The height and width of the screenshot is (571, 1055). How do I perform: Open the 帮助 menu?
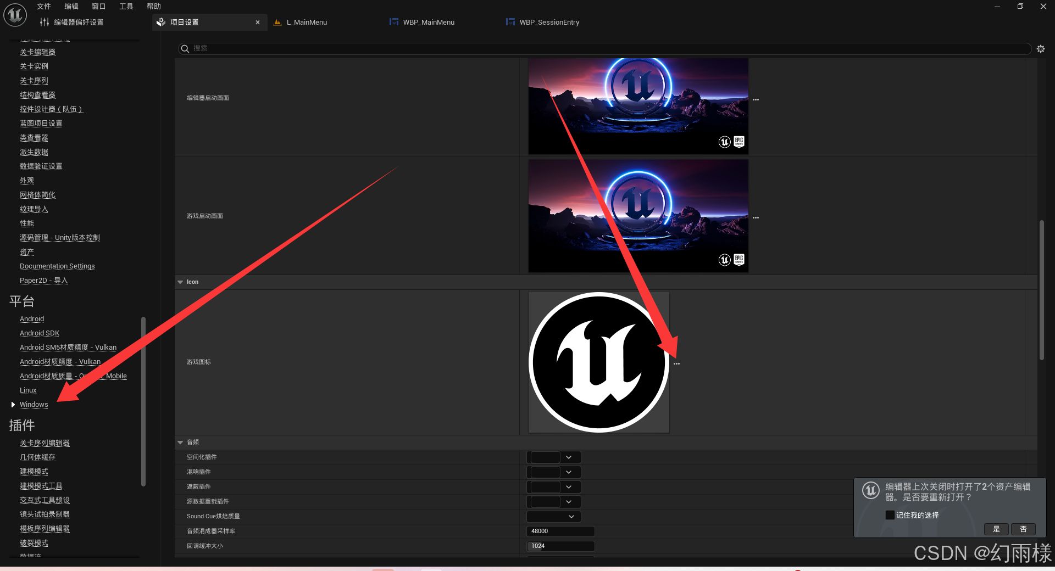pos(154,7)
